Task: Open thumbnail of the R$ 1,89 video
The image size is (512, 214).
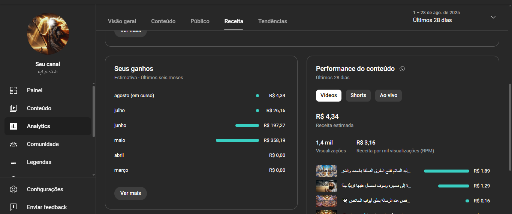Action: pyautogui.click(x=326, y=171)
